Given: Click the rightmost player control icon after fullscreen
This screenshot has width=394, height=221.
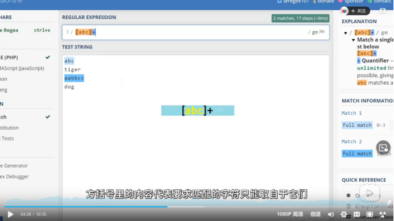Looking at the screenshot, I should pyautogui.click(x=383, y=214).
